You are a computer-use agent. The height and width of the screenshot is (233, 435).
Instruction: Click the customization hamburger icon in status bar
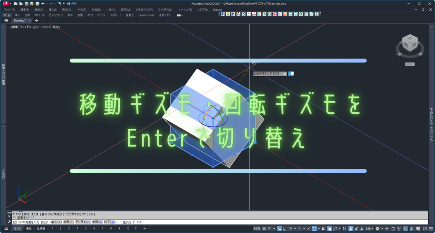(430, 229)
